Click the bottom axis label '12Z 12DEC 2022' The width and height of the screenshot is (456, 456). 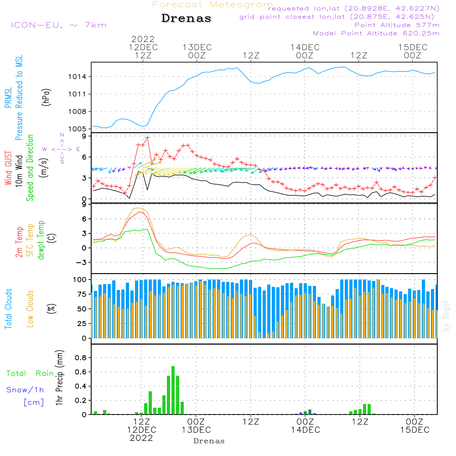click(142, 430)
